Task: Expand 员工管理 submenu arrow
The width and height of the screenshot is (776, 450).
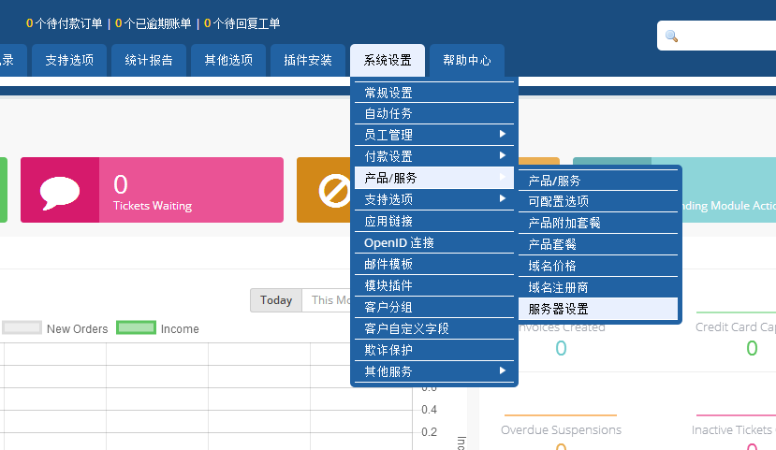Action: tap(503, 134)
